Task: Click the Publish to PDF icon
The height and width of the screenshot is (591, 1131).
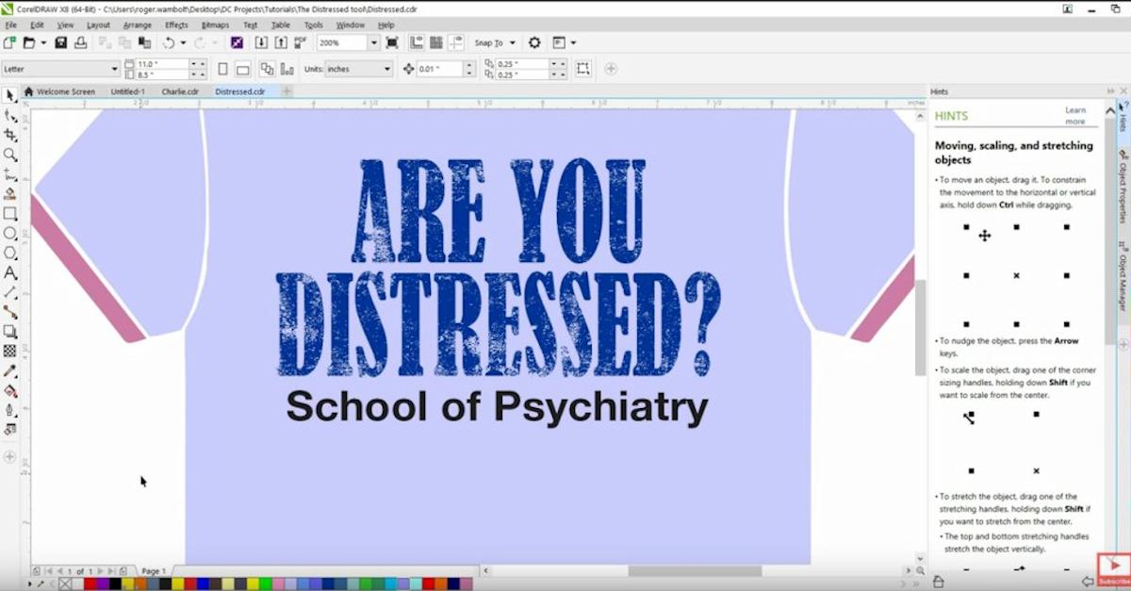Action: click(301, 43)
